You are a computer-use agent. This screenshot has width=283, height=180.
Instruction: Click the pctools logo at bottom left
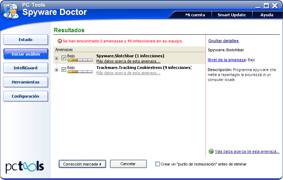tap(25, 166)
